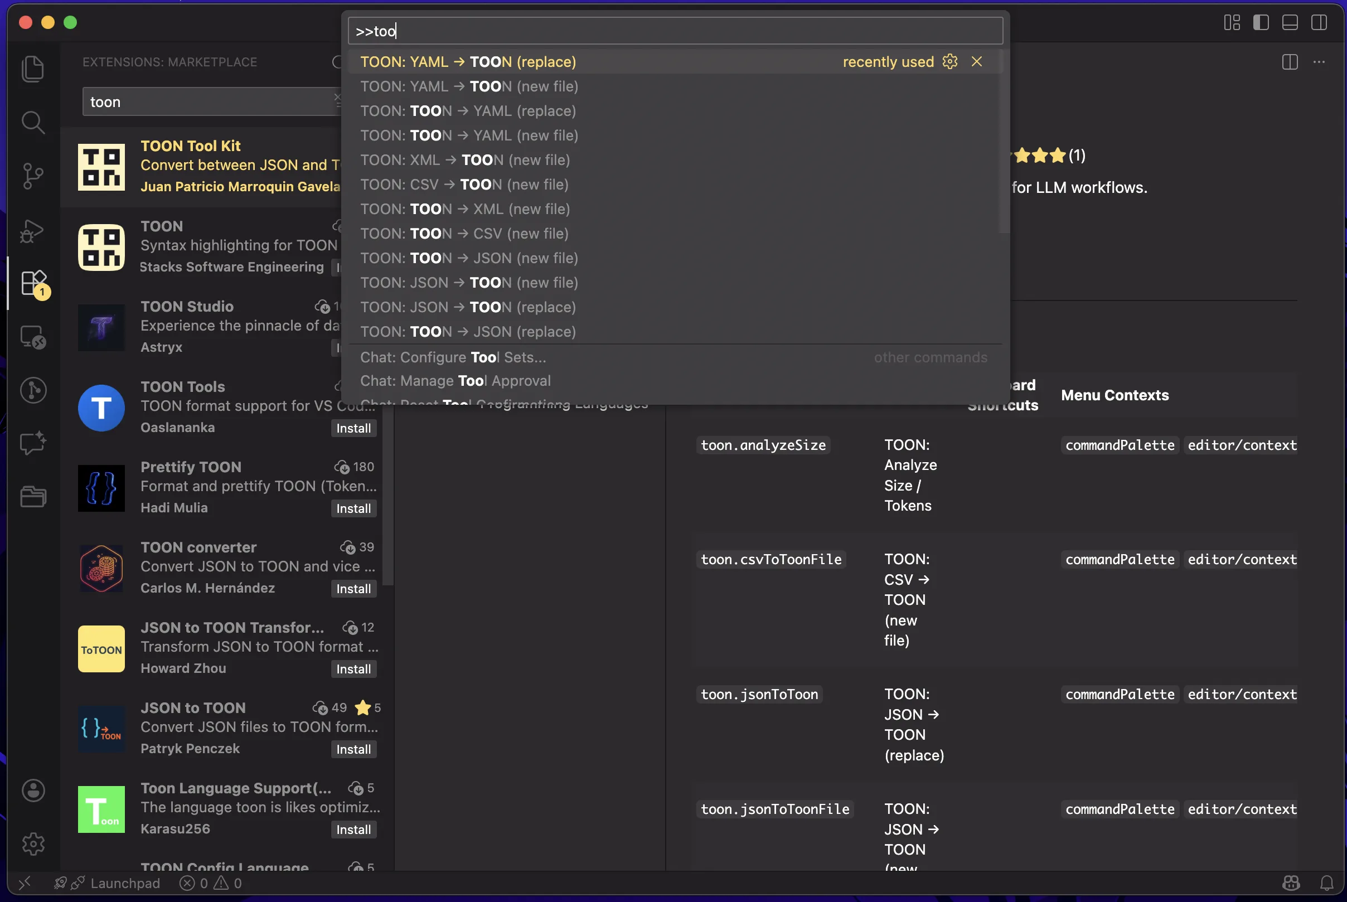Install JSON to TOON by Patryk Penczek
1347x902 pixels.
tap(353, 750)
